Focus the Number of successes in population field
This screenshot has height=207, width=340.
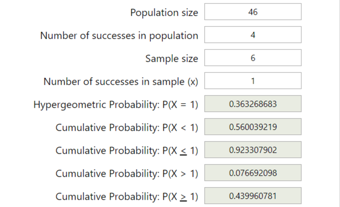253,35
